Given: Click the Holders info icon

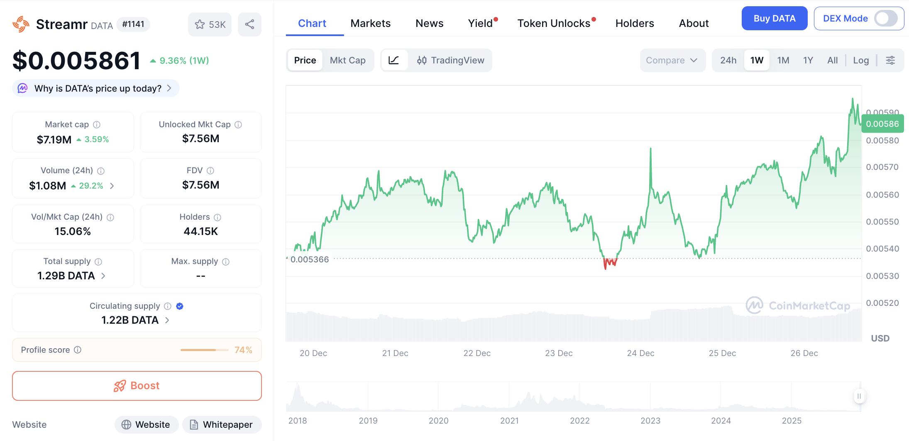Looking at the screenshot, I should point(217,217).
